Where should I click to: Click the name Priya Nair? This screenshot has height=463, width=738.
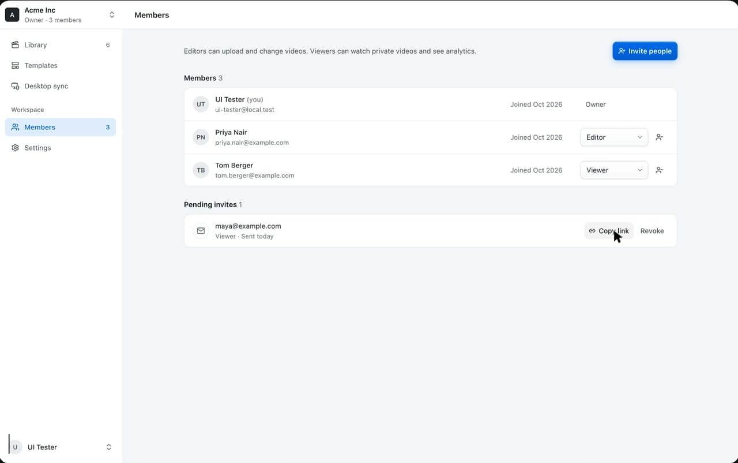click(231, 132)
